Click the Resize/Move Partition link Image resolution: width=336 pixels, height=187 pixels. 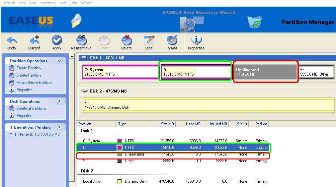pos(34,83)
